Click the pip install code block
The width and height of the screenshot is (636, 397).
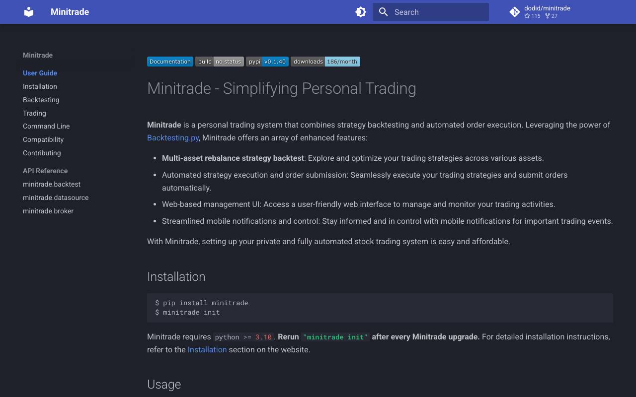click(x=380, y=308)
